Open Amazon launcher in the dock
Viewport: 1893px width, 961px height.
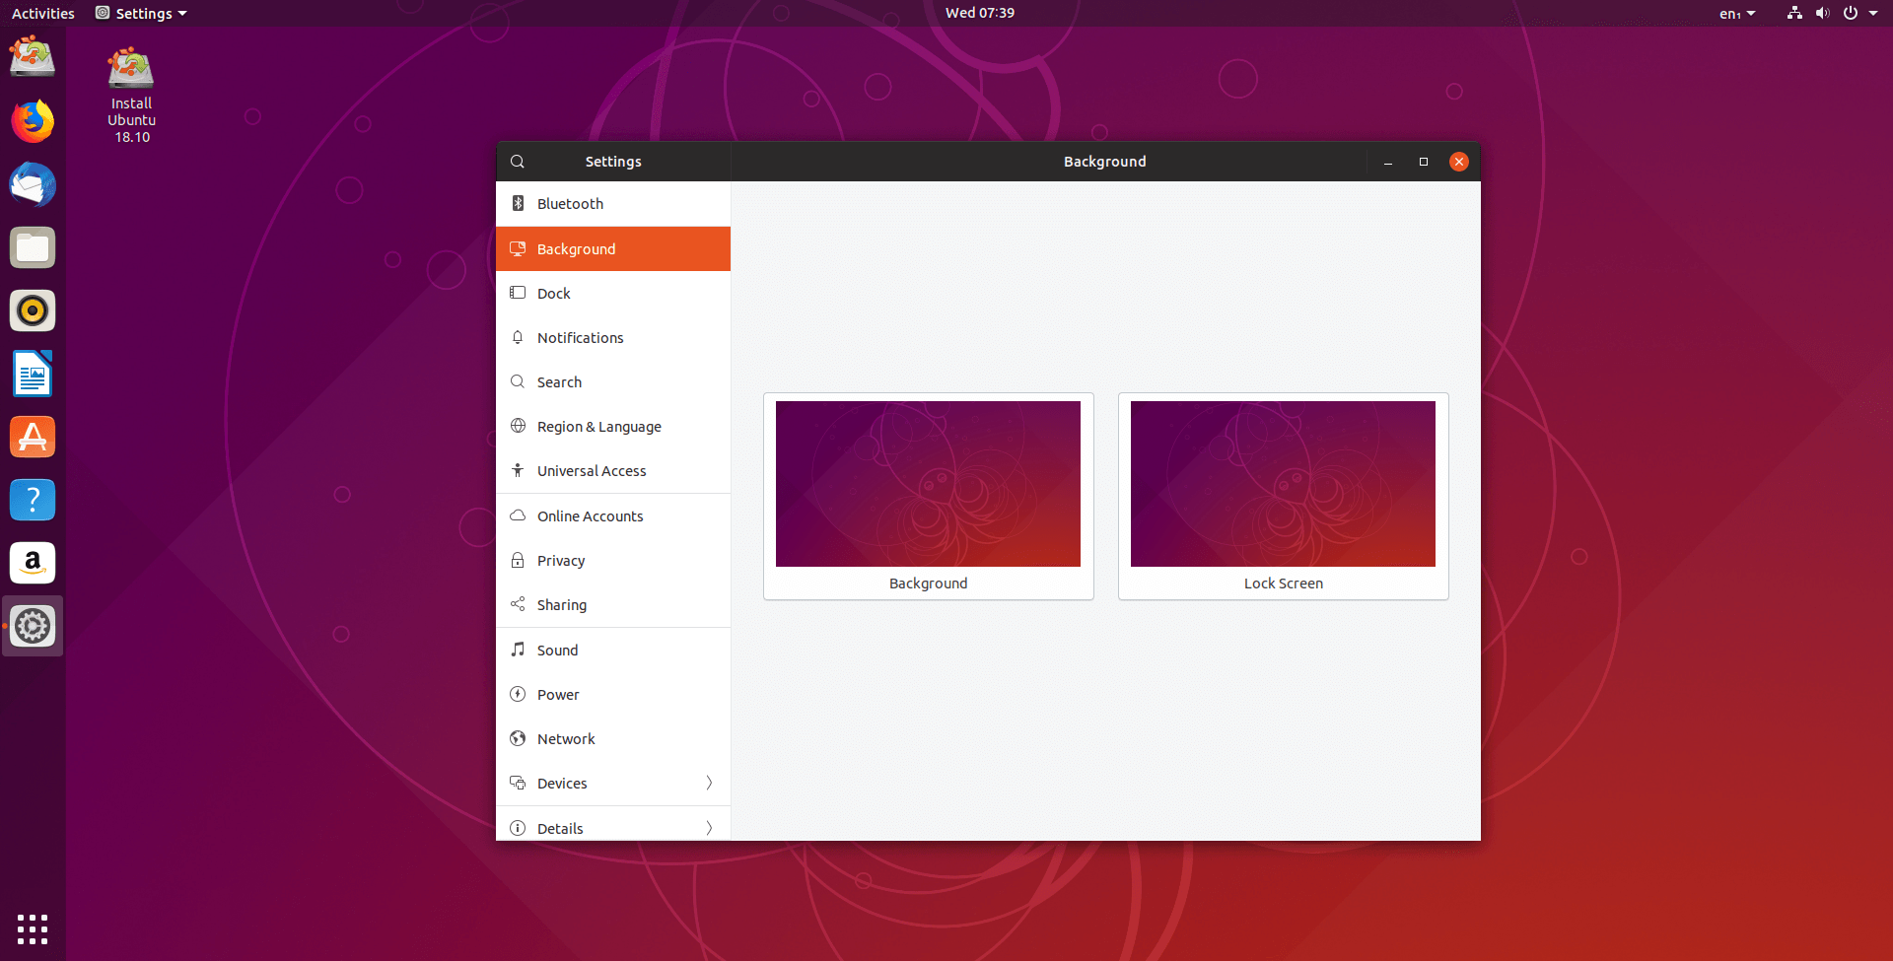[x=33, y=563]
